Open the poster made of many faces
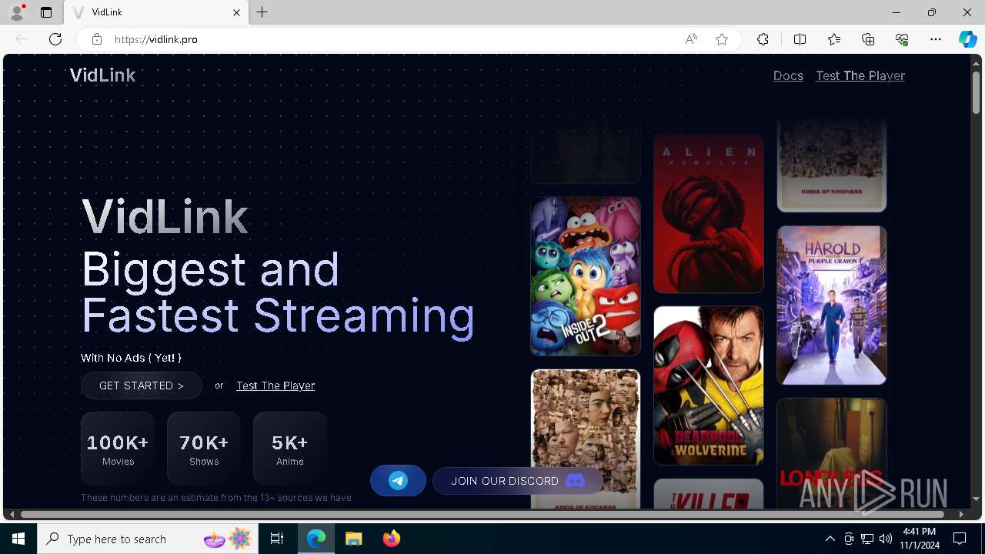The height and width of the screenshot is (554, 985). (x=586, y=439)
